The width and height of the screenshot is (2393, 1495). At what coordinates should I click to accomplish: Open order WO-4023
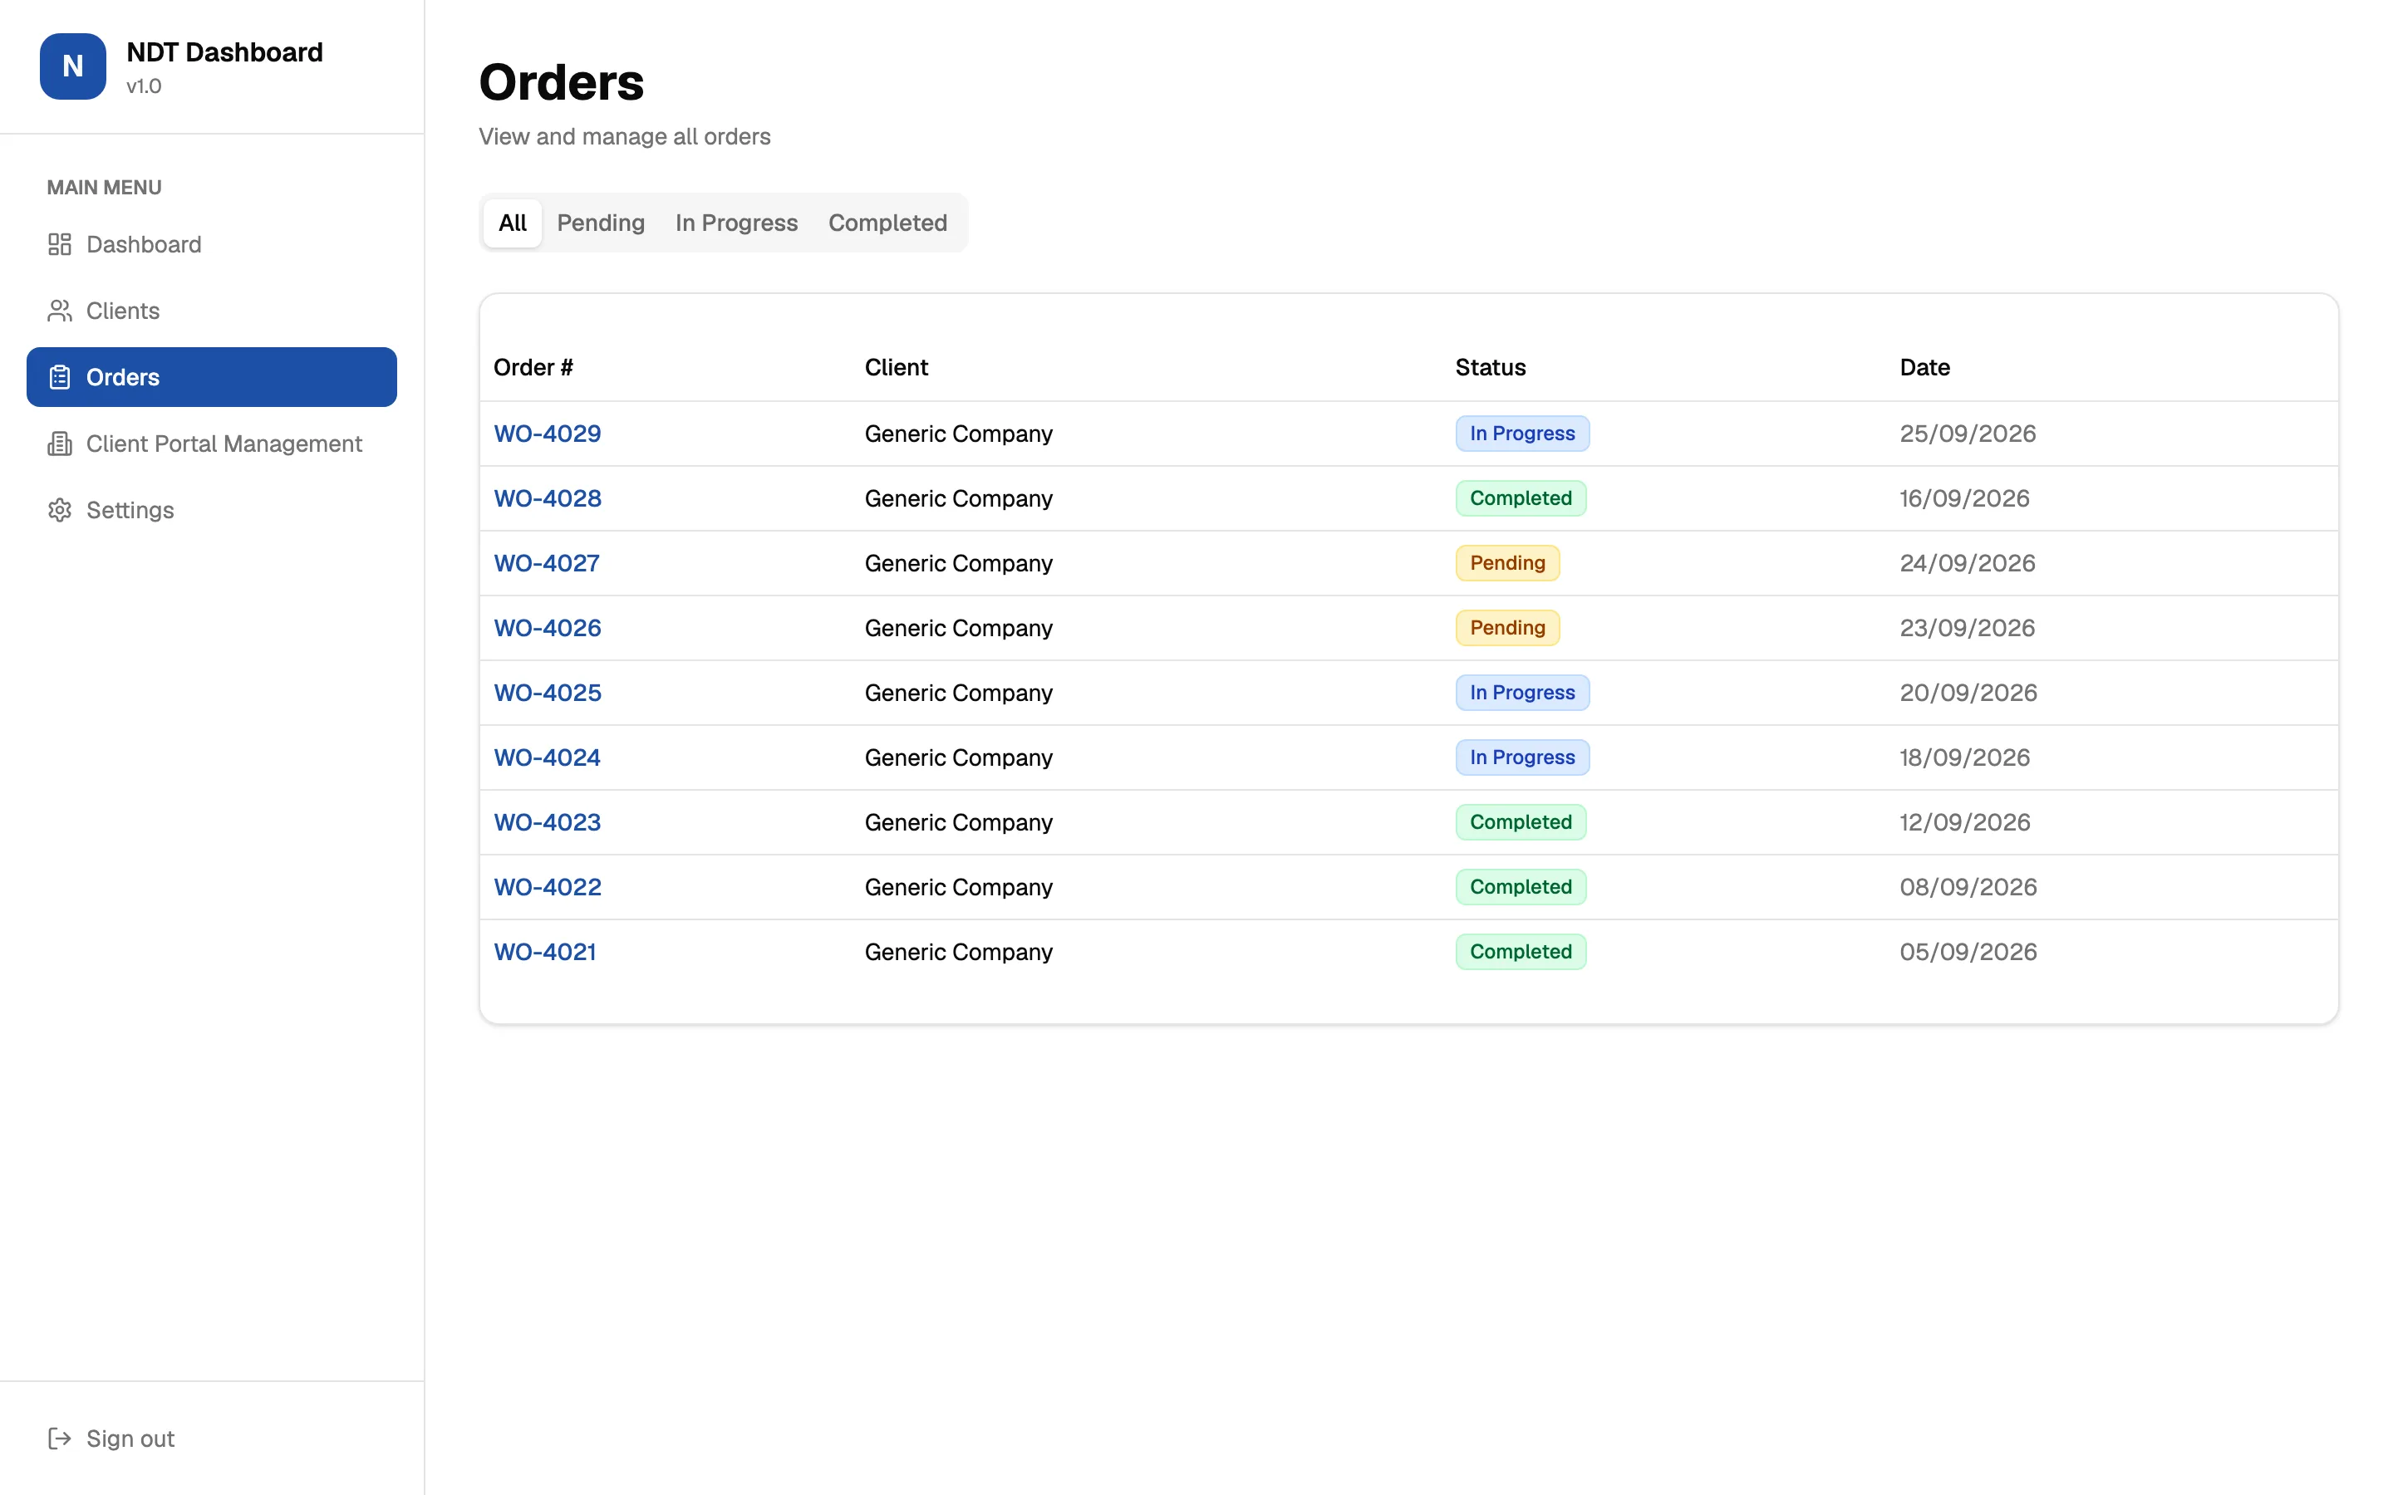[547, 821]
